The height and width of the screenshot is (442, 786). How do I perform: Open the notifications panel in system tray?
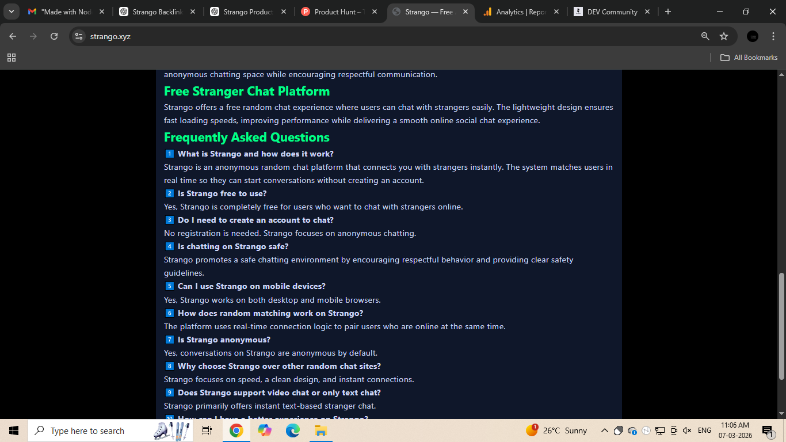click(x=768, y=430)
